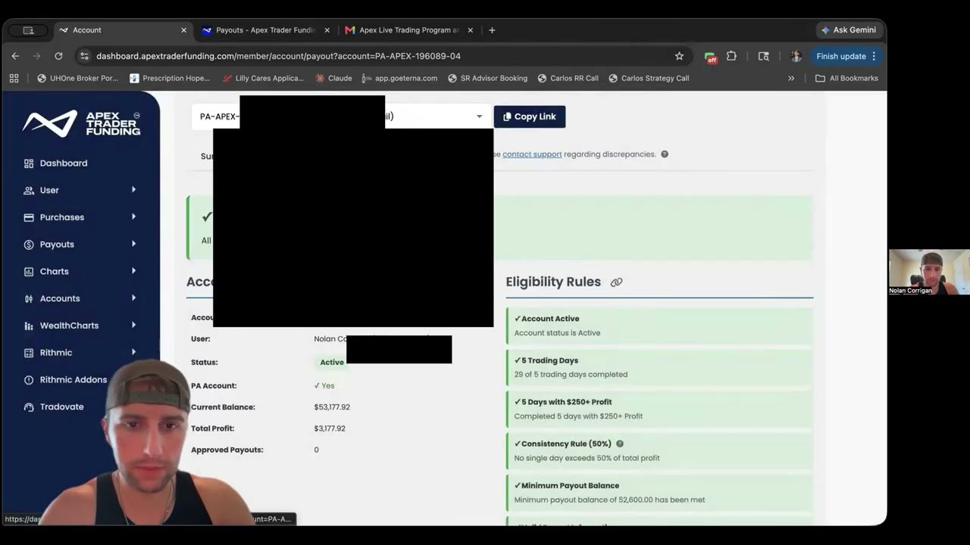The width and height of the screenshot is (970, 545).
Task: Click the Accounts icon in sidebar
Action: pos(29,298)
